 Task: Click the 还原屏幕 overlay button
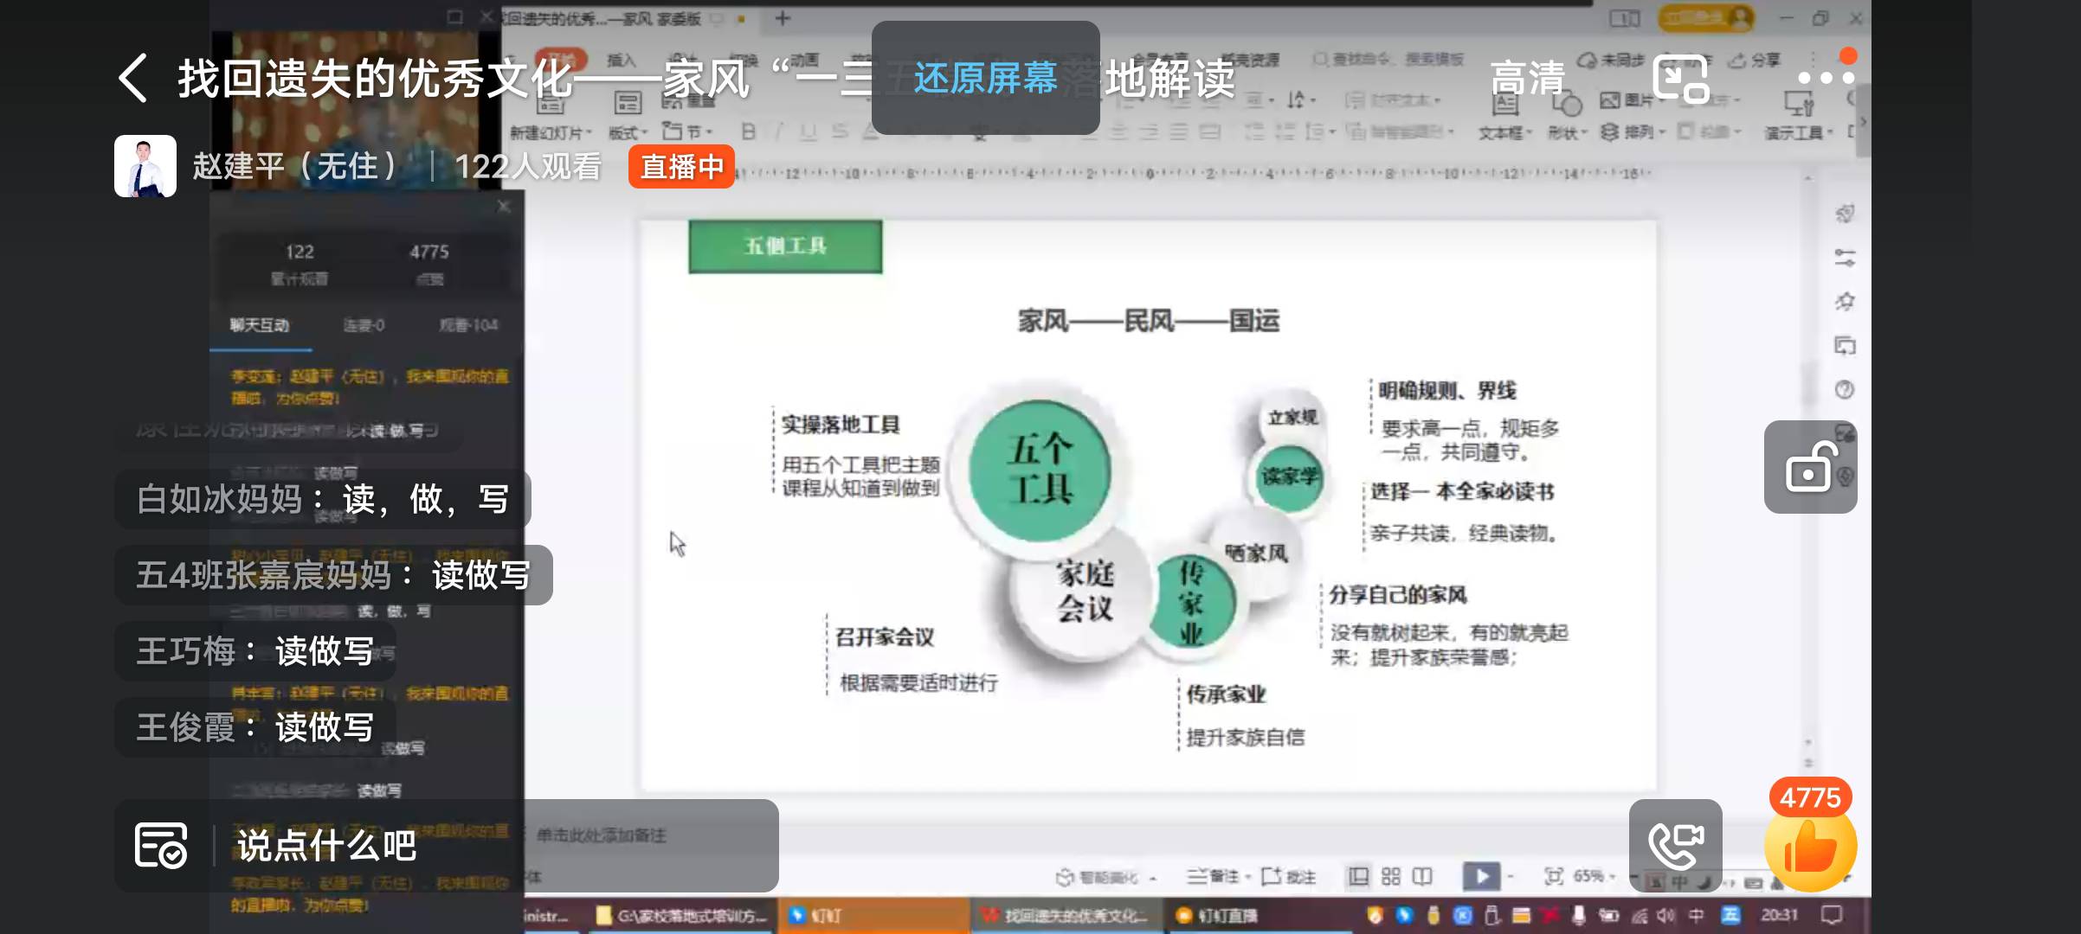coord(989,80)
